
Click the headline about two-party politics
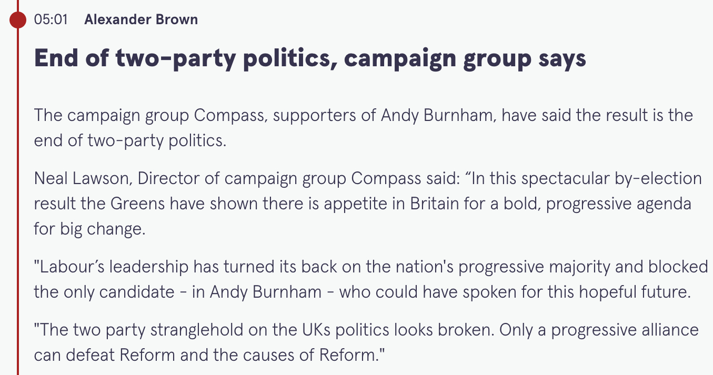click(310, 58)
